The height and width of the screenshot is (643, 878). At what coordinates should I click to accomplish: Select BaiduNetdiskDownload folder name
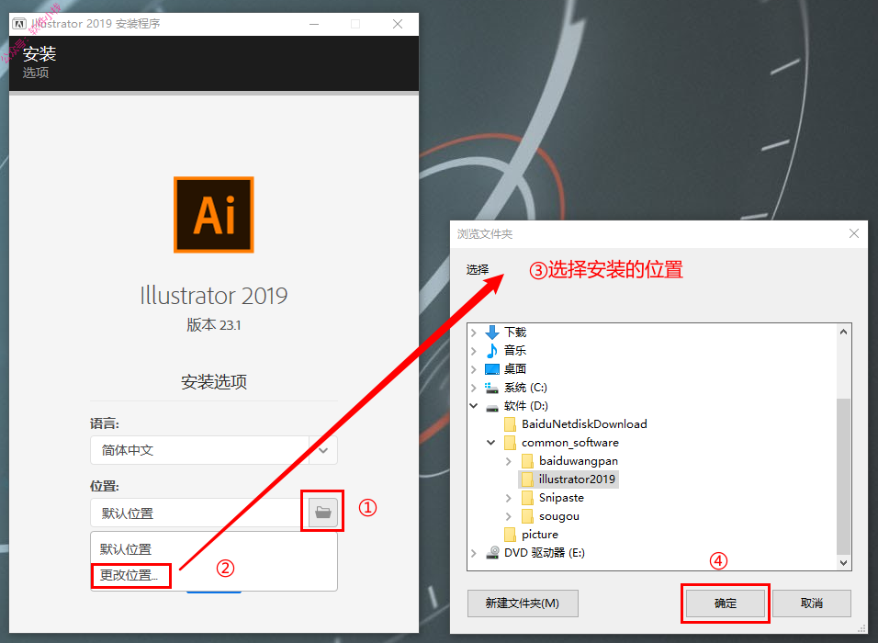pyautogui.click(x=584, y=424)
